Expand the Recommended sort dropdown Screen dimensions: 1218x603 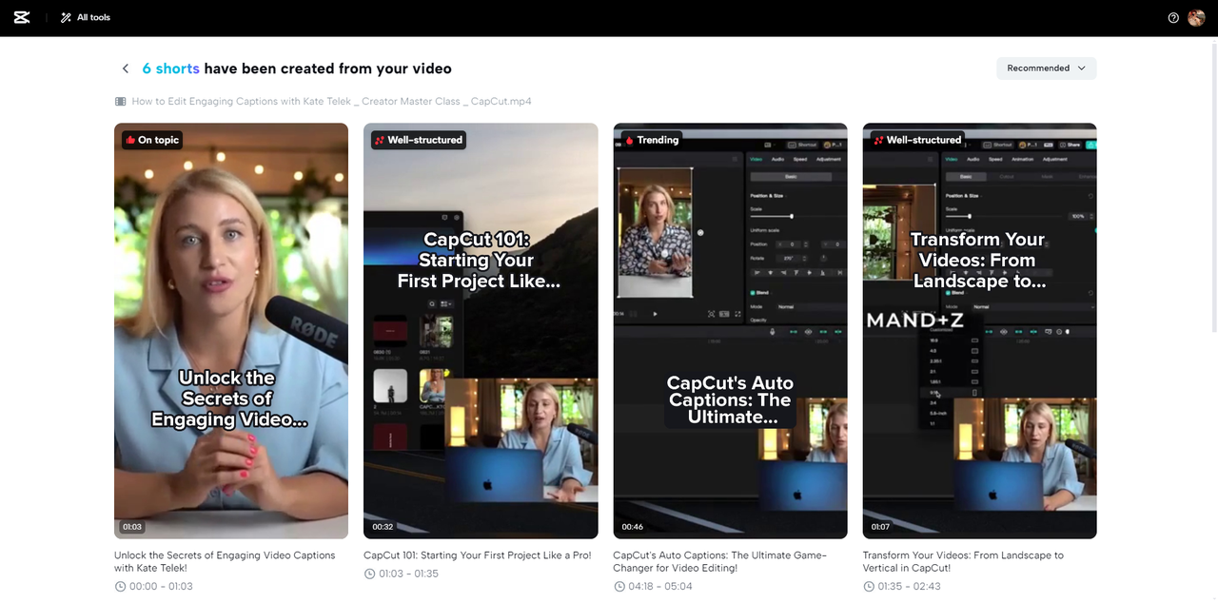(1047, 68)
